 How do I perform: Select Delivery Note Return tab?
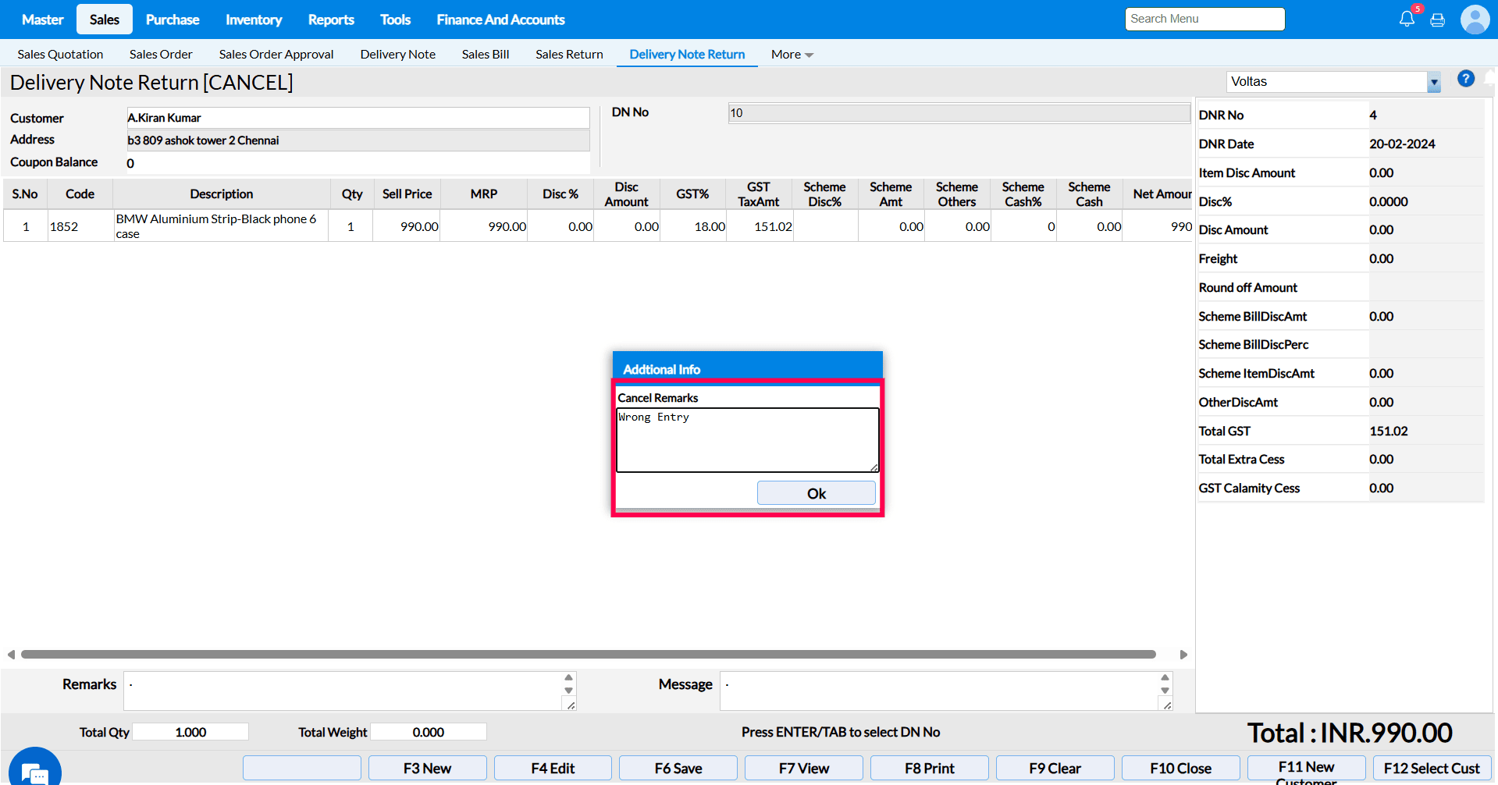point(687,55)
